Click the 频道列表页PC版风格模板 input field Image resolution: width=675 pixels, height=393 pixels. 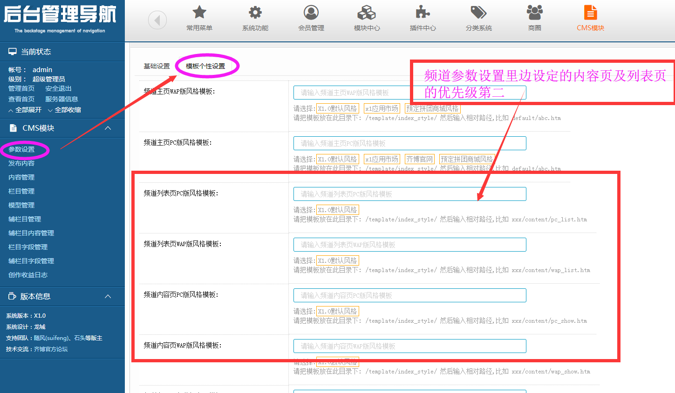(x=409, y=194)
